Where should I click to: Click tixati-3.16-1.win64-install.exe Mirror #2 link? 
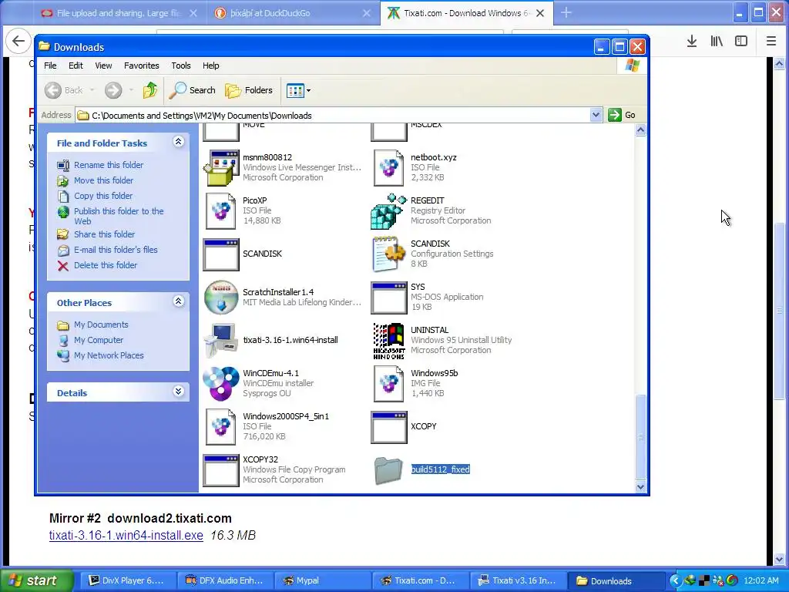point(126,535)
